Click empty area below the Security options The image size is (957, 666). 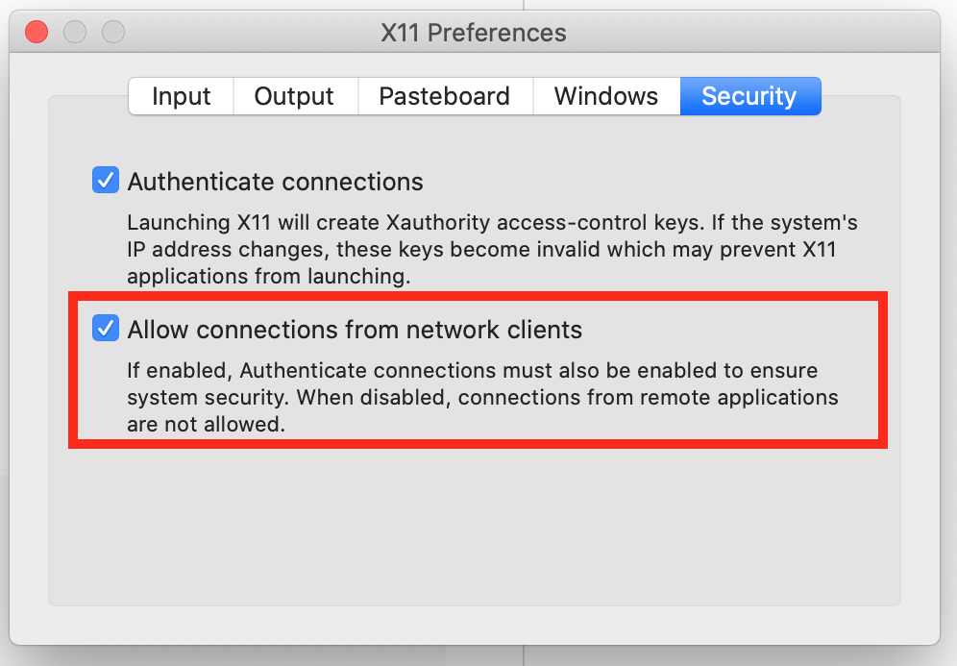474,529
